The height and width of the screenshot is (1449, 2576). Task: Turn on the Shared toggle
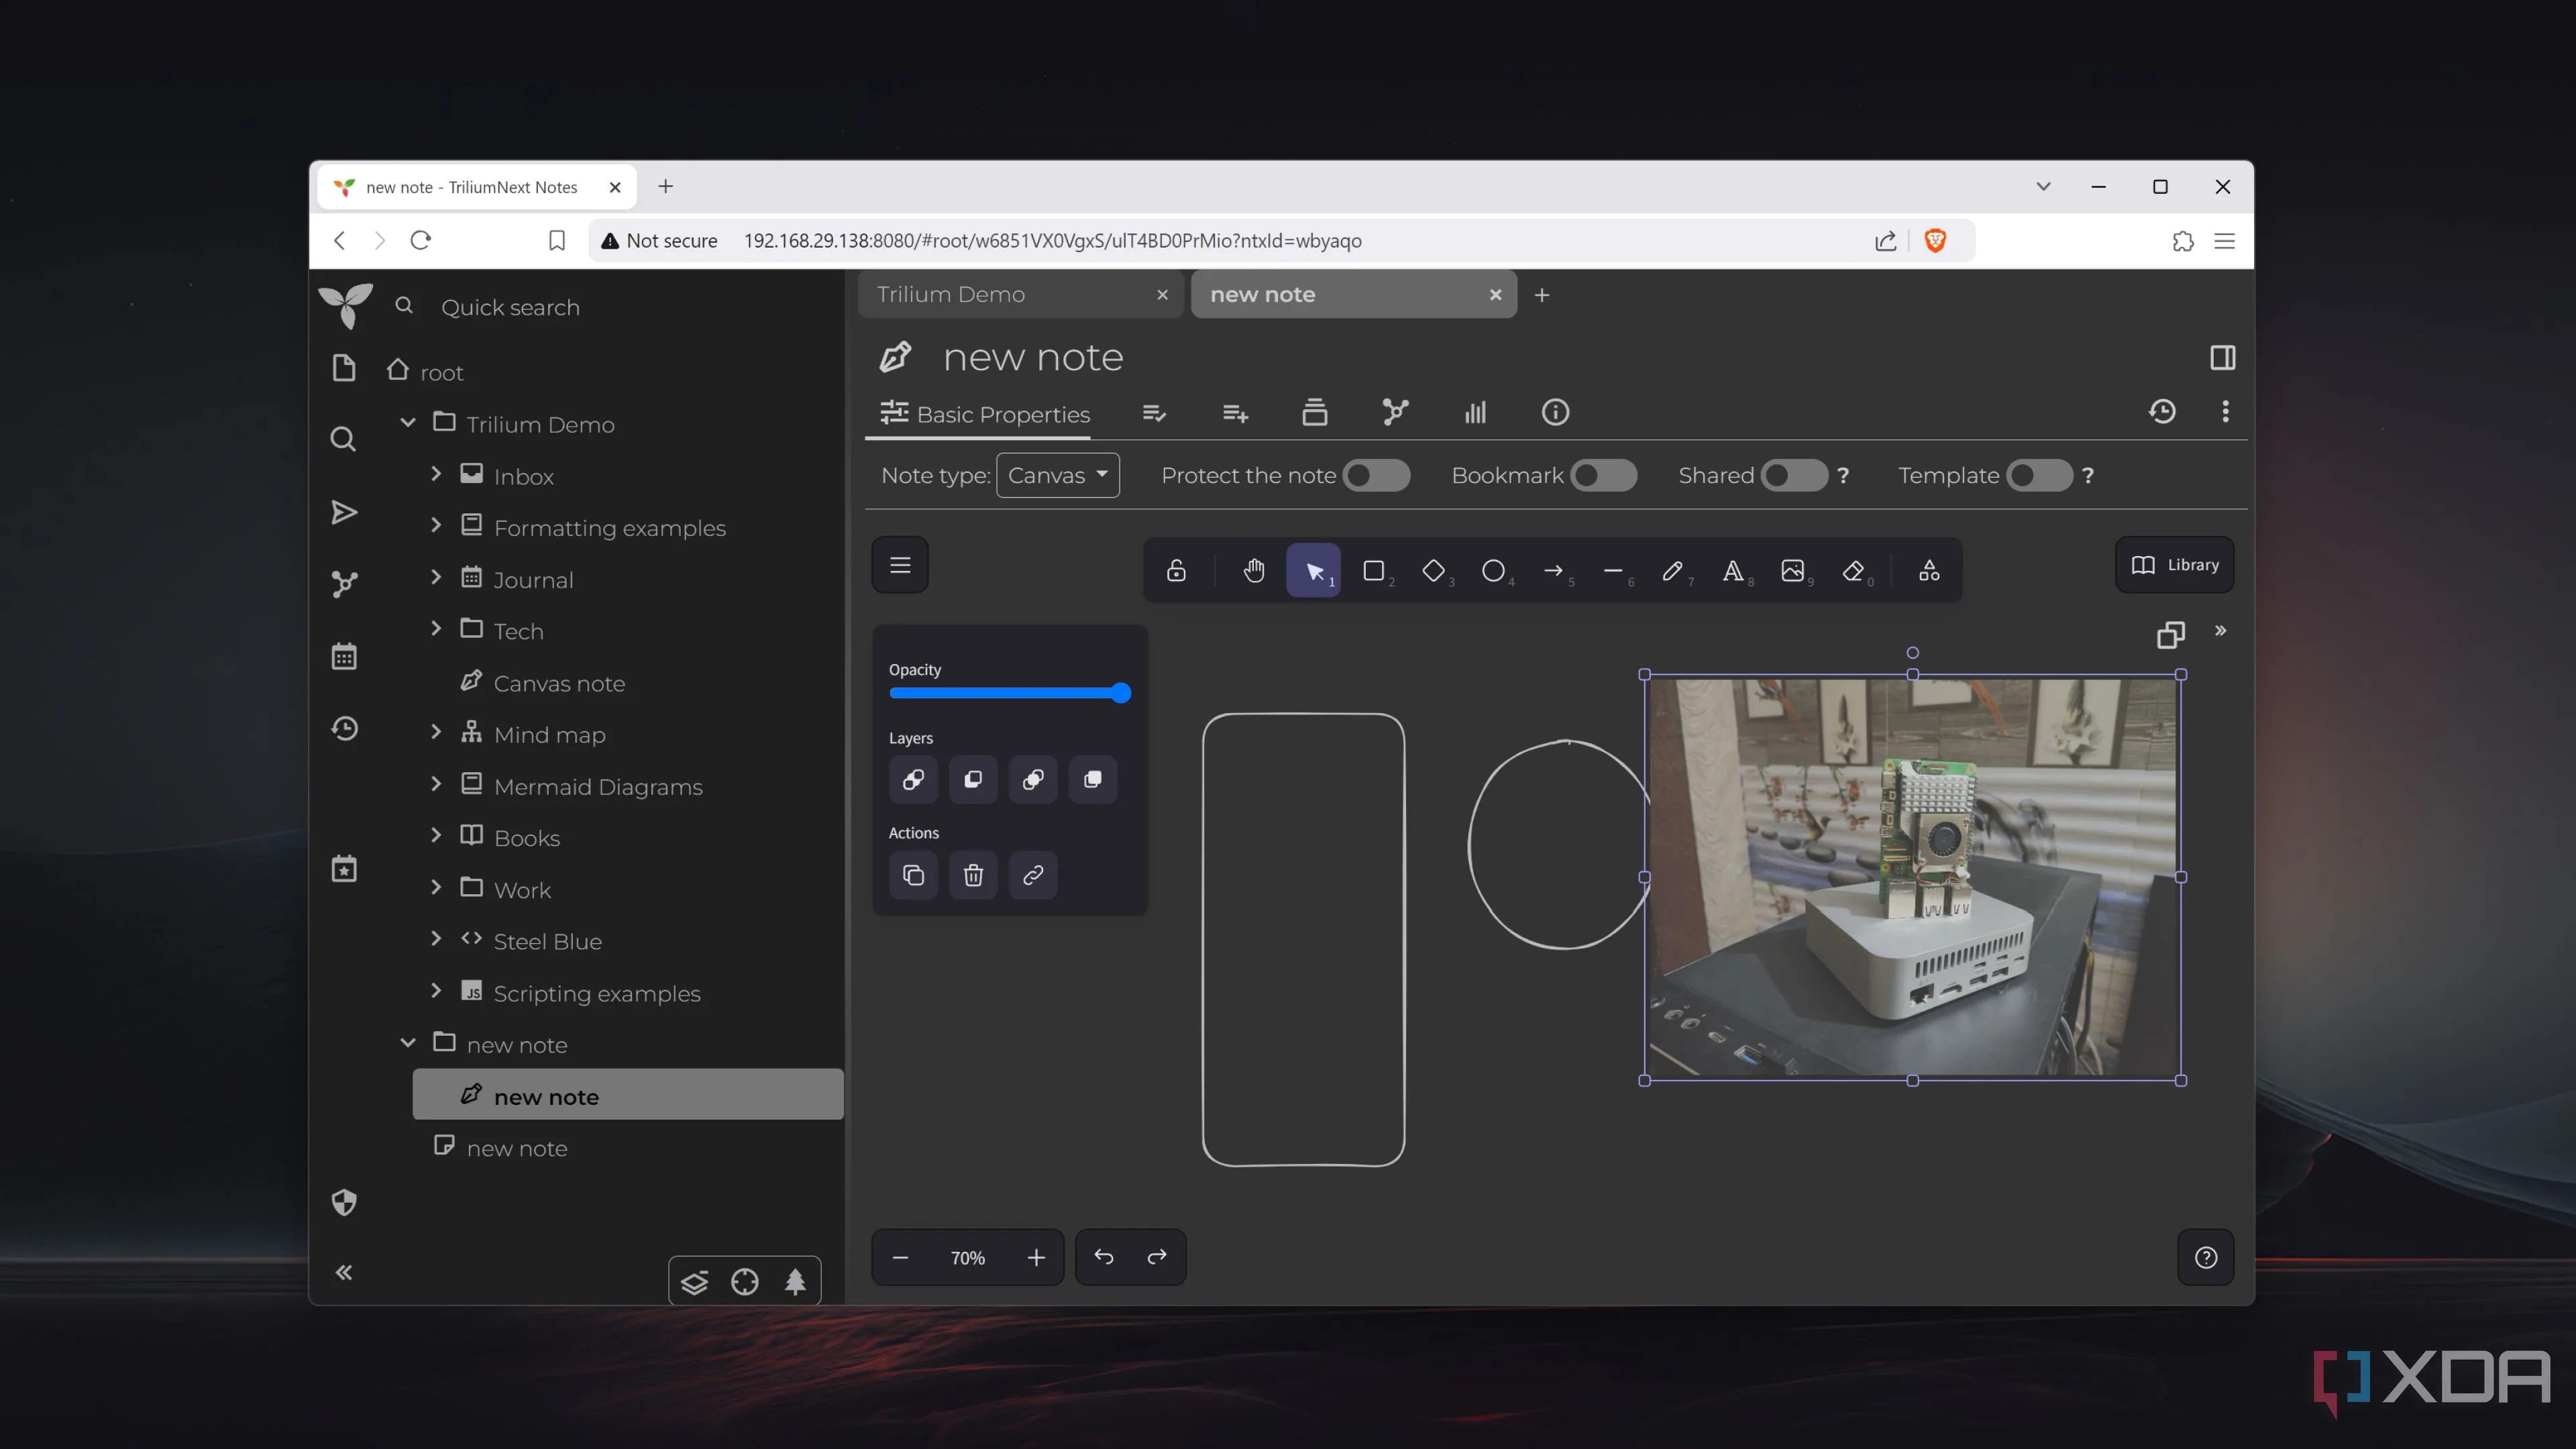pos(1793,475)
